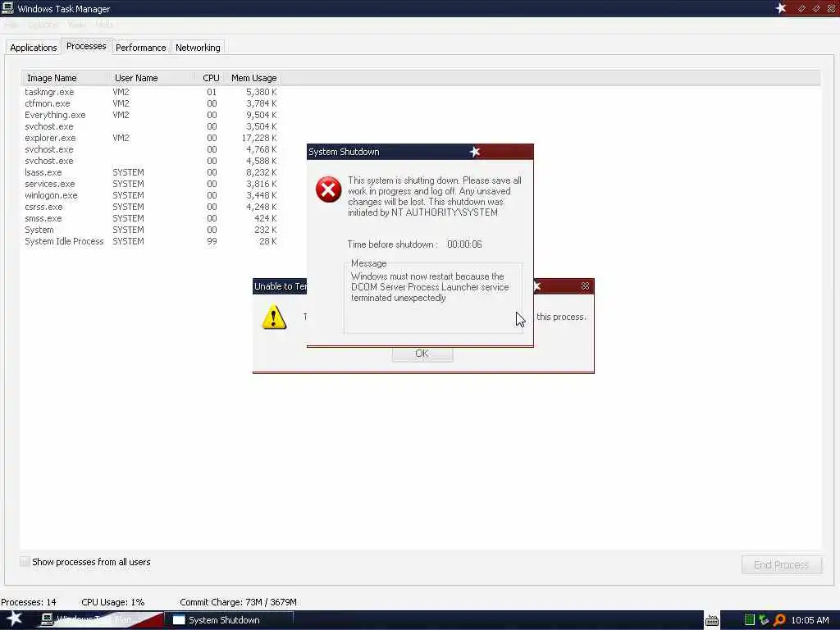The image size is (840, 630).
Task: Select the taskmgr.exe process row
Action: point(151,92)
